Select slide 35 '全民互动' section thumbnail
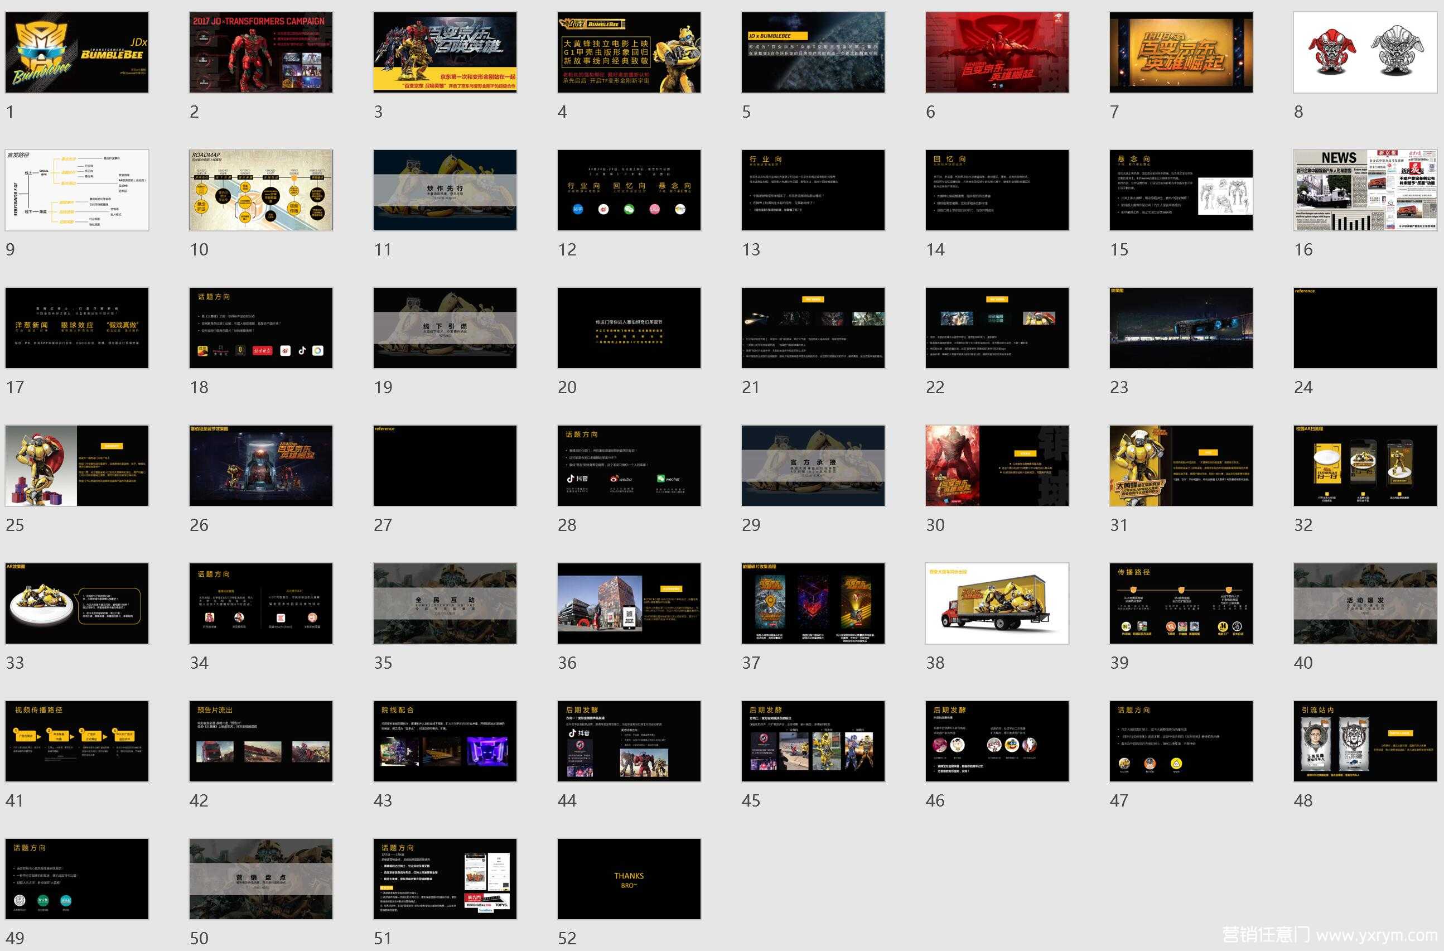This screenshot has width=1444, height=951. click(445, 604)
